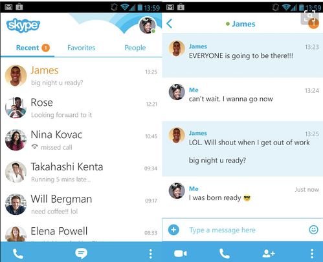Tap 'Running 5 mins late...' preview text
Viewport: 323px width, 262px height.
(61, 179)
